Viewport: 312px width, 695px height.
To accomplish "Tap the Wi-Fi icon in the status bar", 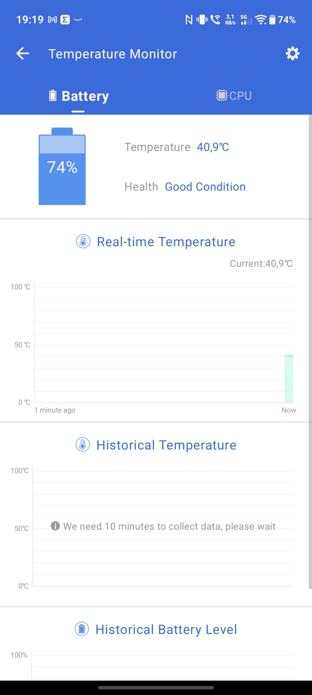I will click(261, 20).
